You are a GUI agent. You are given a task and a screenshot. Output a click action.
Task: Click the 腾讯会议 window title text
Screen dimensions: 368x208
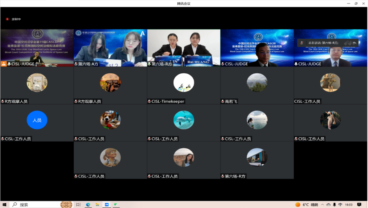(184, 3)
